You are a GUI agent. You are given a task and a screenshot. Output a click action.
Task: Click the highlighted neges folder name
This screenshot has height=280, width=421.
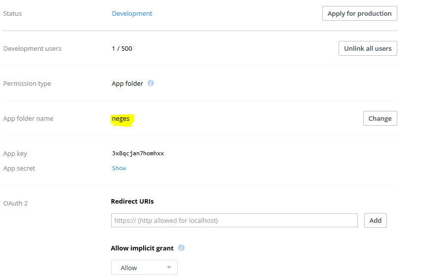(121, 119)
